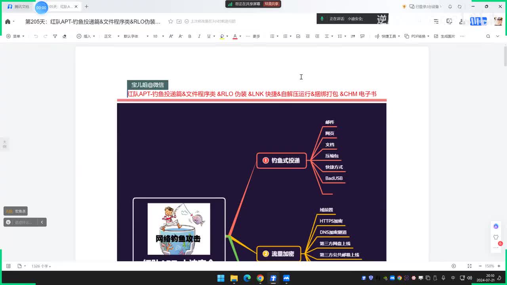507x285 pixels.
Task: Click the decrease indent icon
Action: coord(308,36)
